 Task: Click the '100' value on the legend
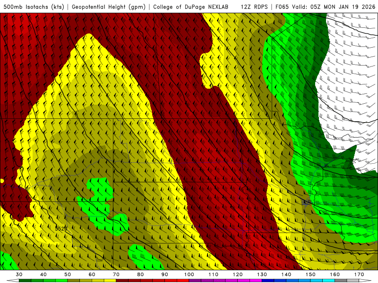point(189,275)
